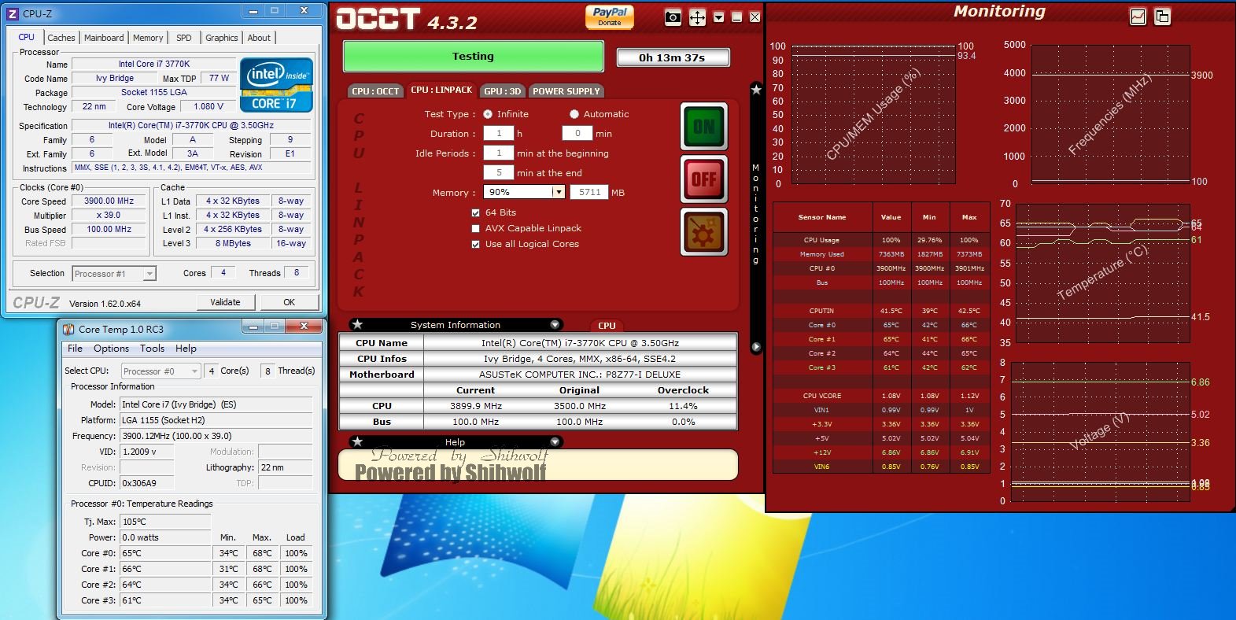The image size is (1236, 620).
Task: Switch to the POWER SUPPLY tab
Action: click(x=566, y=91)
